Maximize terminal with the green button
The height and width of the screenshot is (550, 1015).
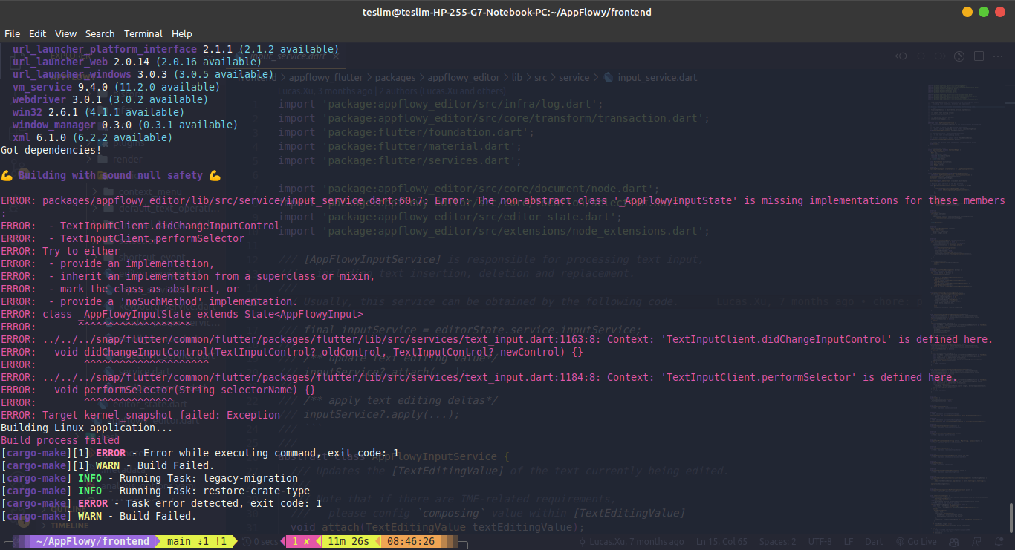983,12
